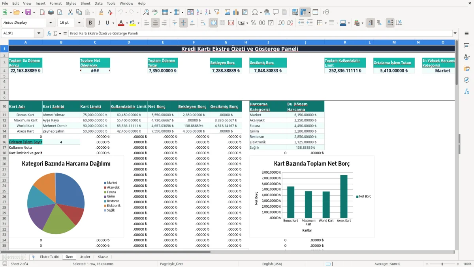Use the Clone Formatting paintbrush
The image size is (474, 267).
(101, 12)
